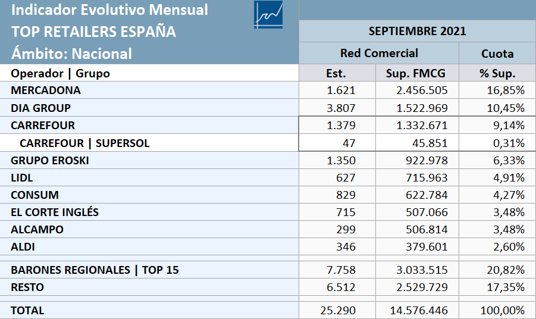Click the Red Comercial column group header

379,54
